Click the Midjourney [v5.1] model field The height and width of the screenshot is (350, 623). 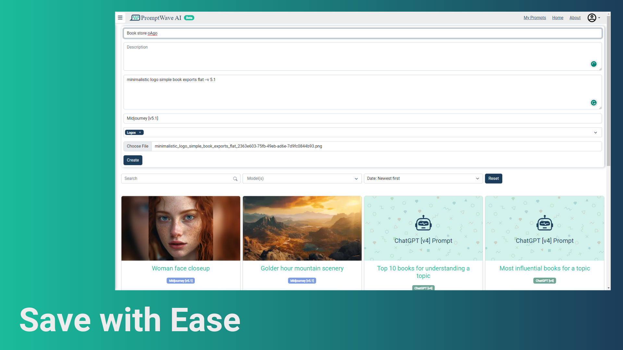362,118
